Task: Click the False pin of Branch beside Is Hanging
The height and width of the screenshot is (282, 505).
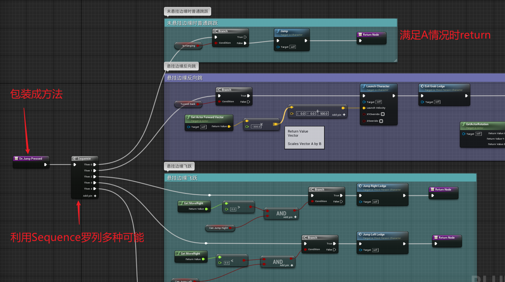Action: 245,43
